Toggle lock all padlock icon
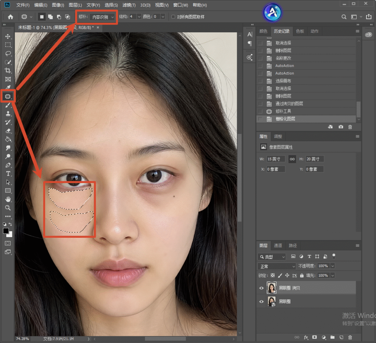This screenshot has width=376, height=343. [302, 276]
